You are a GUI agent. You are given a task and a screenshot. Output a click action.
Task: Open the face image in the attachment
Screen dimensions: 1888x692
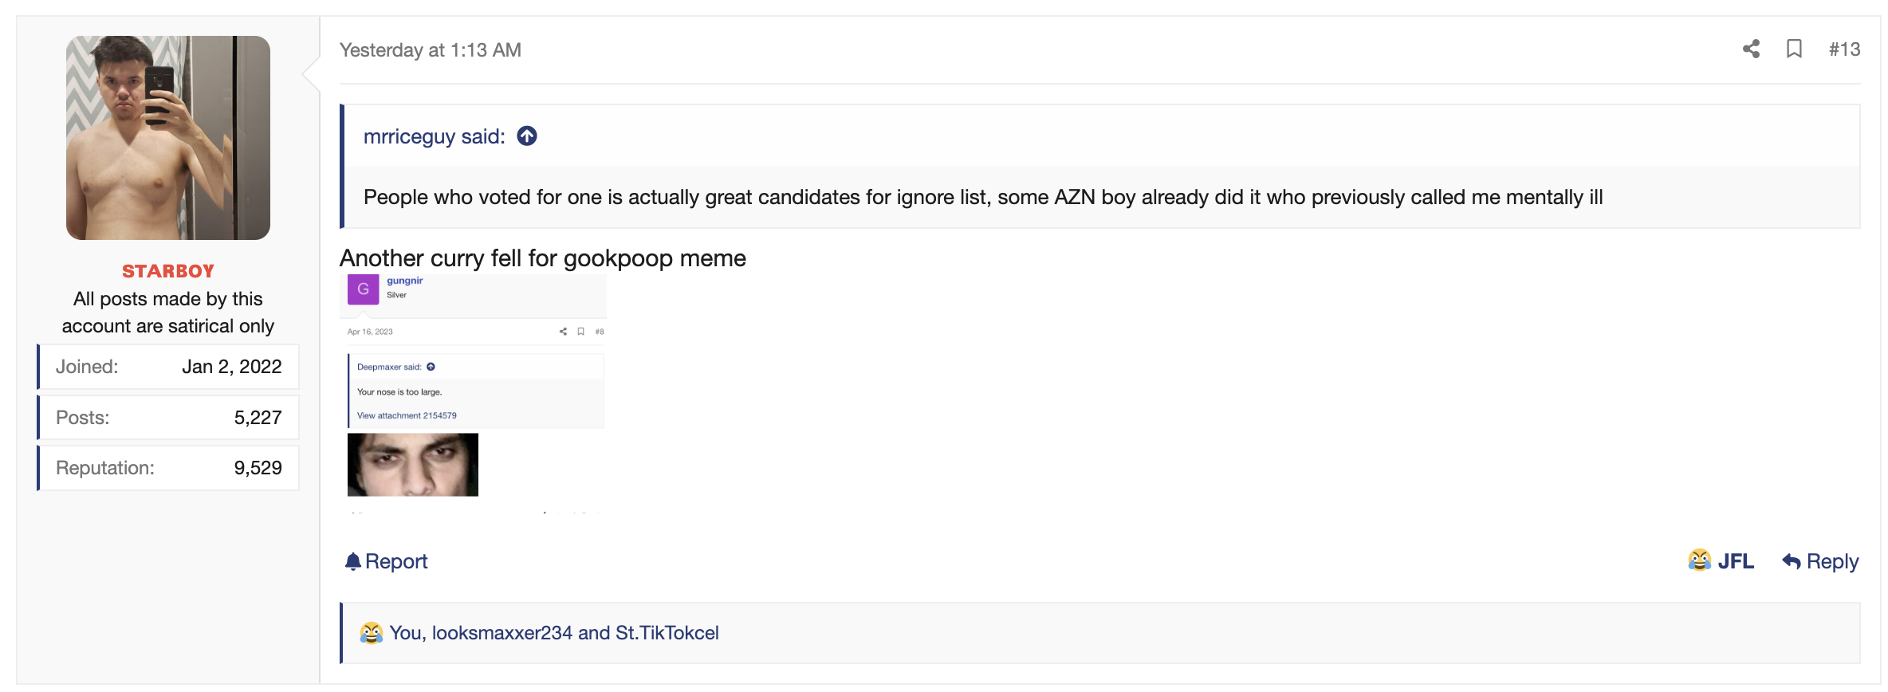point(413,465)
